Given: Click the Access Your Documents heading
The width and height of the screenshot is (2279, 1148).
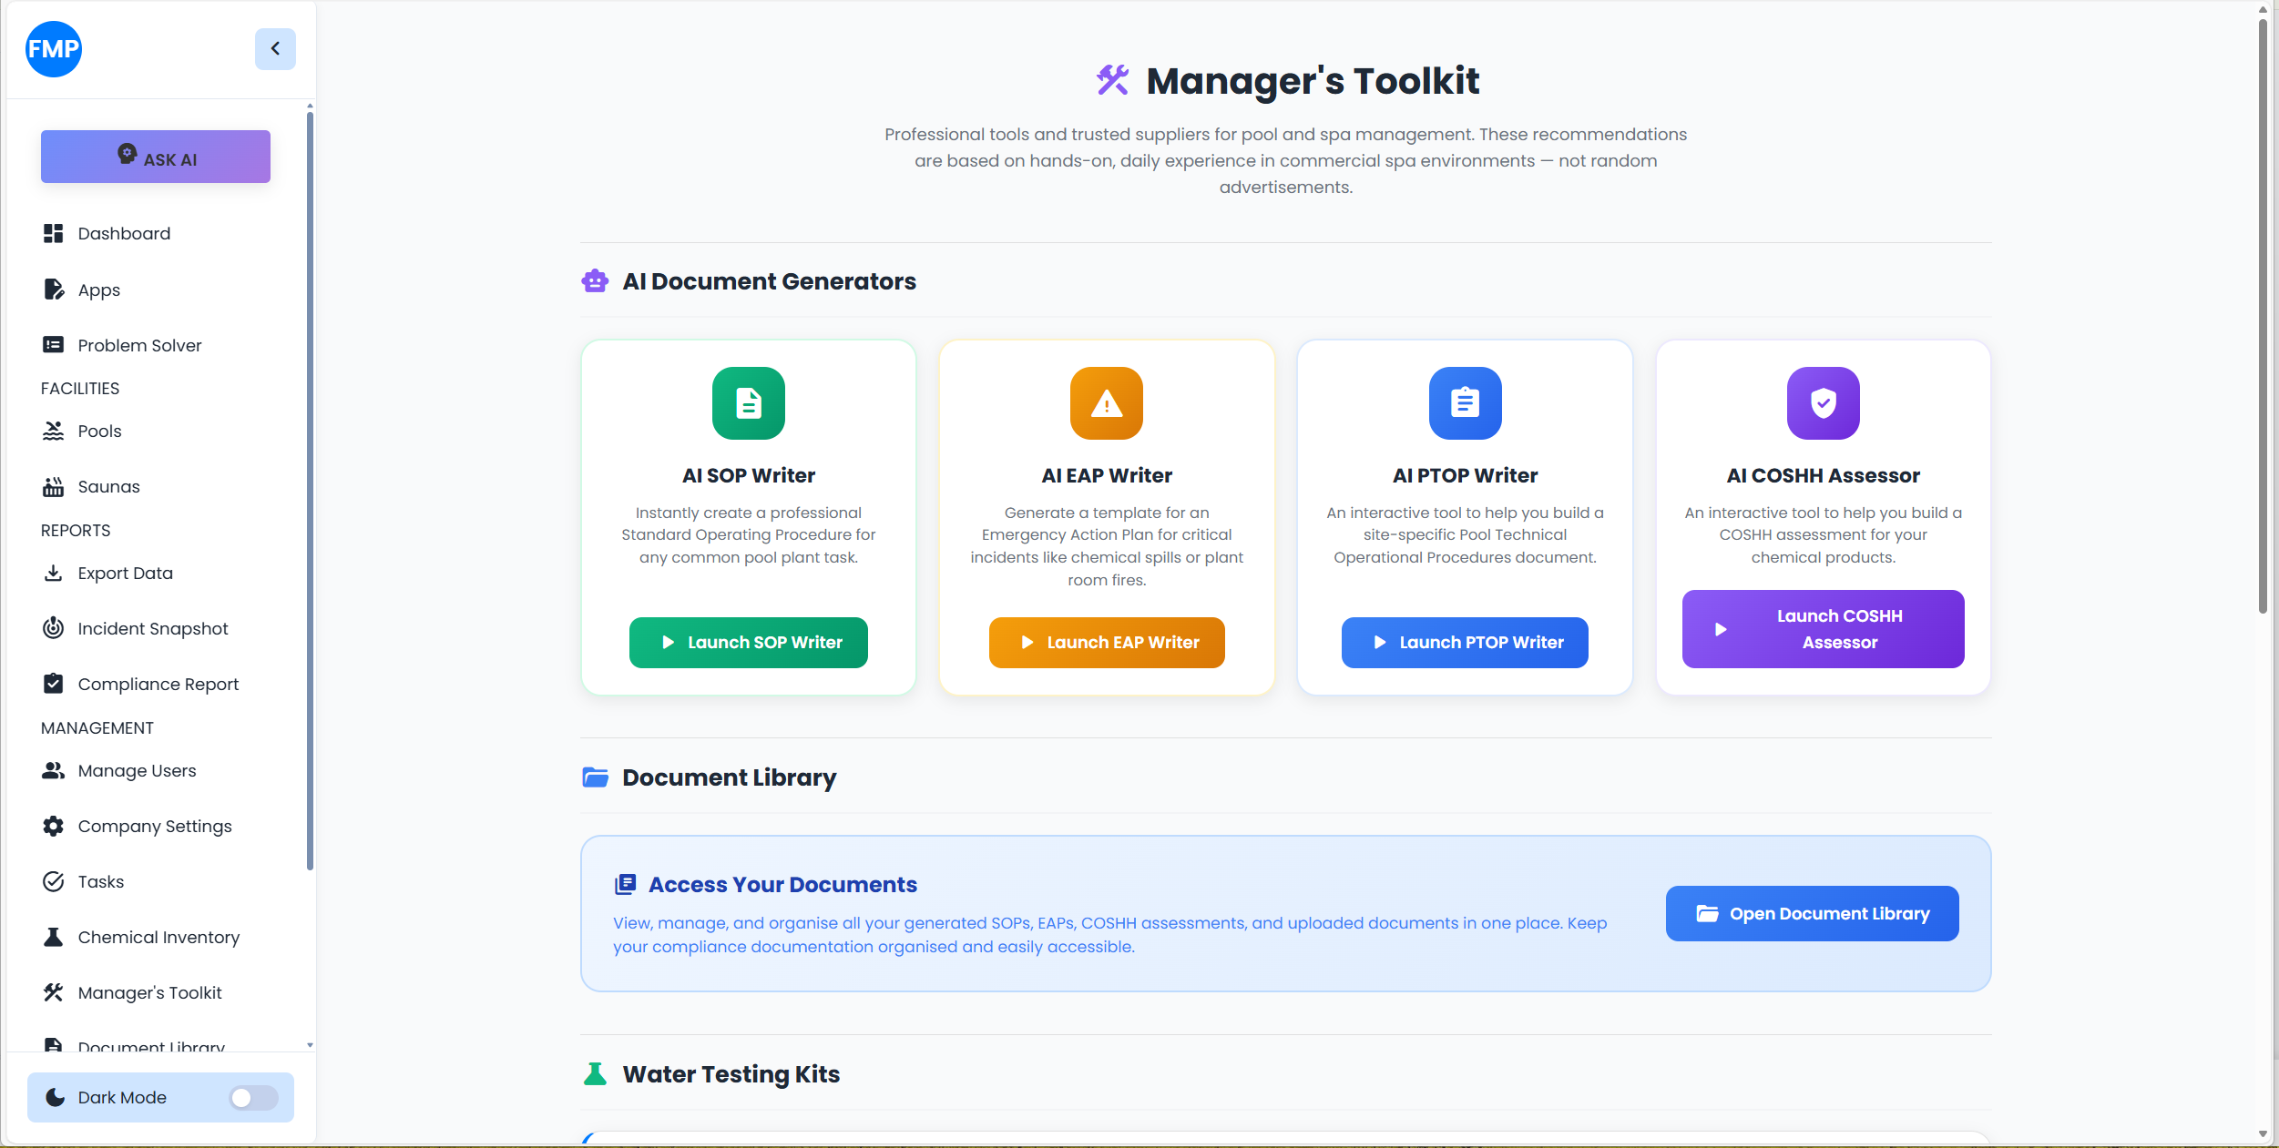Looking at the screenshot, I should 782,885.
